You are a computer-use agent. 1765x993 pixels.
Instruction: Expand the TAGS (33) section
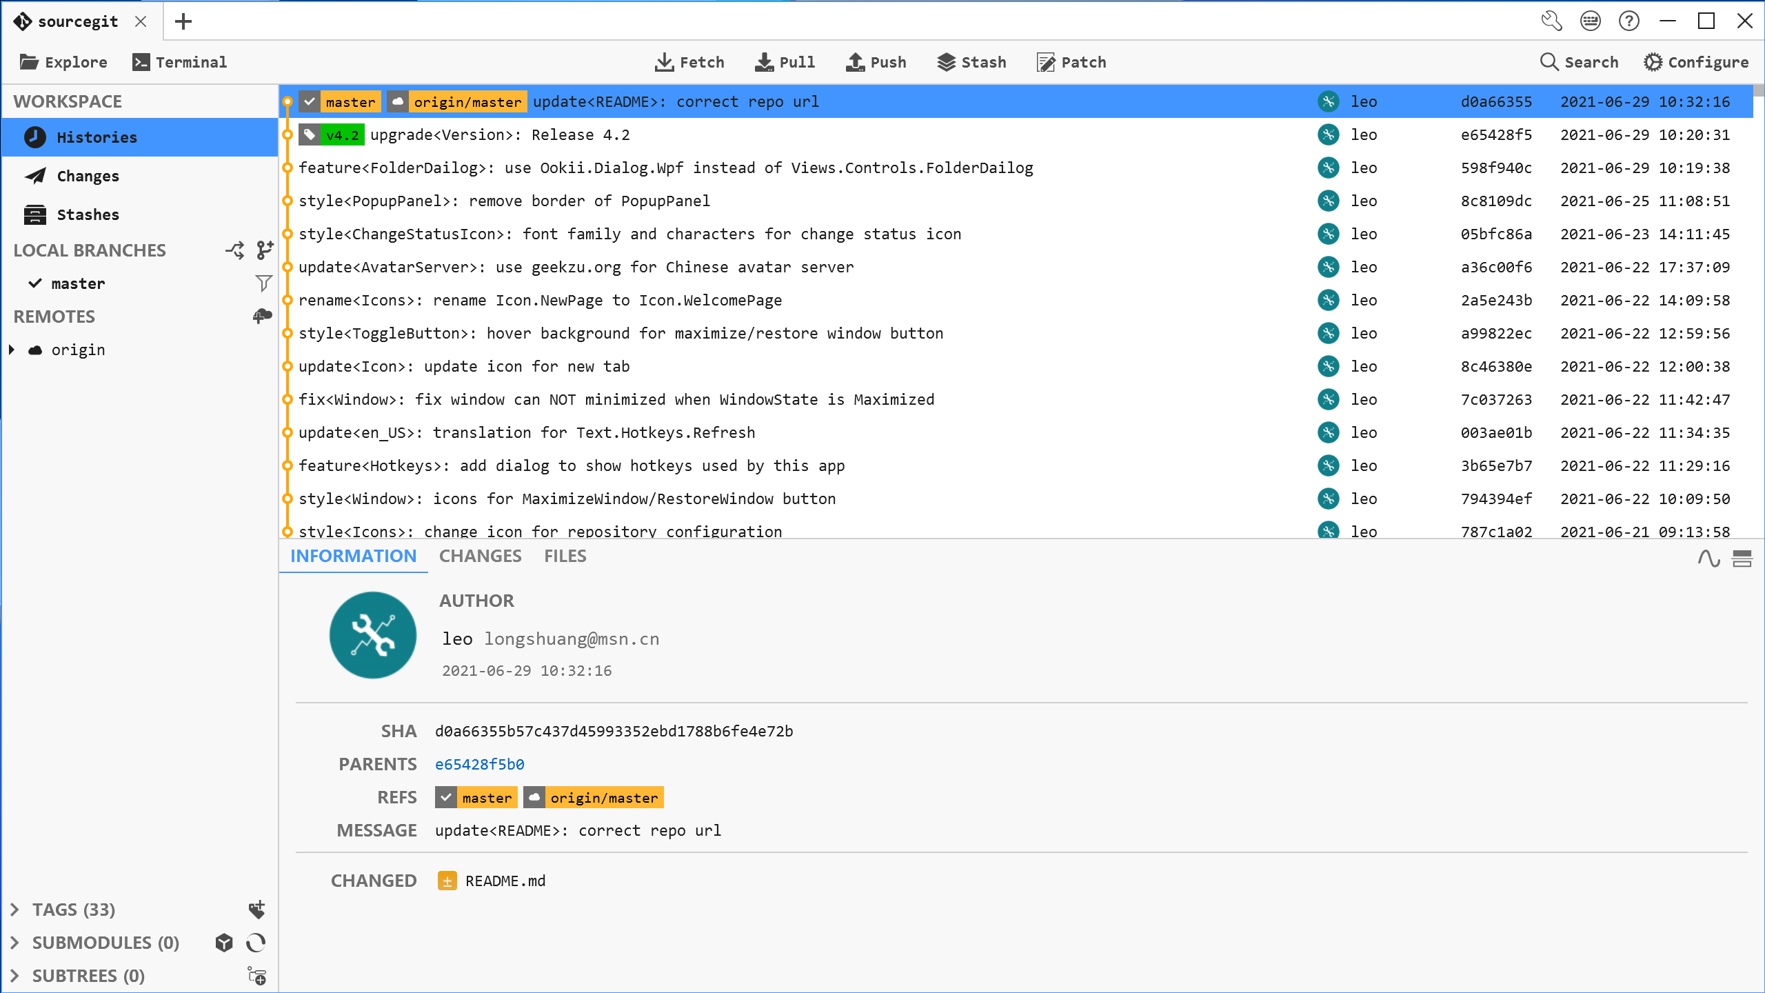coord(14,910)
